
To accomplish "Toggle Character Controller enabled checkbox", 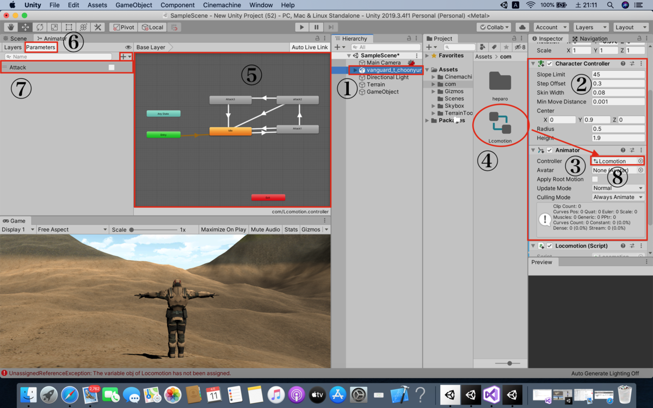I will click(550, 64).
